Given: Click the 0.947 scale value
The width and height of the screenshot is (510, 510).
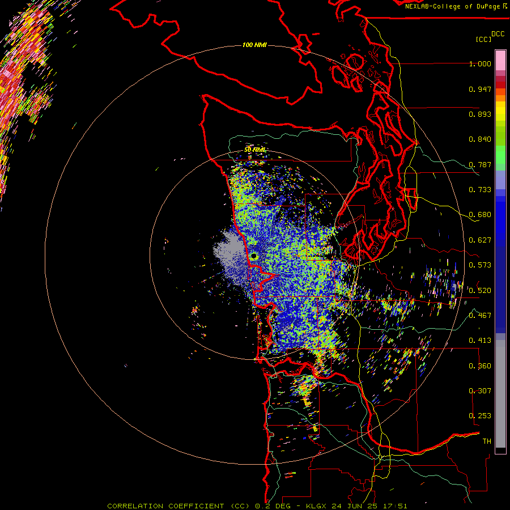Looking at the screenshot, I should coord(480,89).
